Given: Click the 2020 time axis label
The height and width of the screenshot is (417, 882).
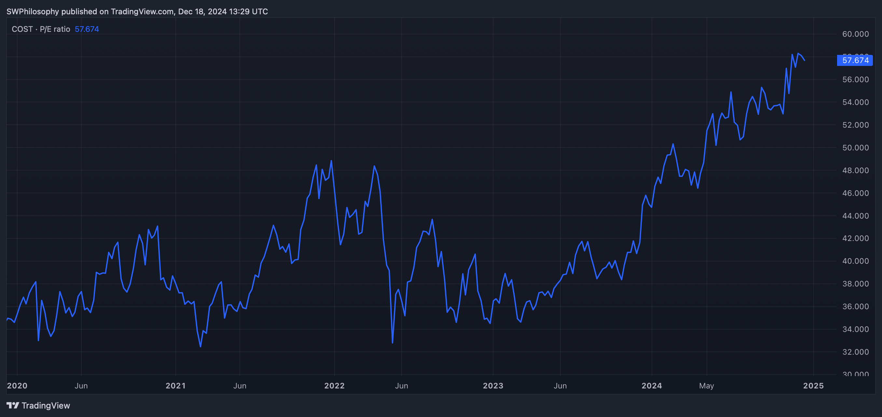Looking at the screenshot, I should (x=17, y=385).
